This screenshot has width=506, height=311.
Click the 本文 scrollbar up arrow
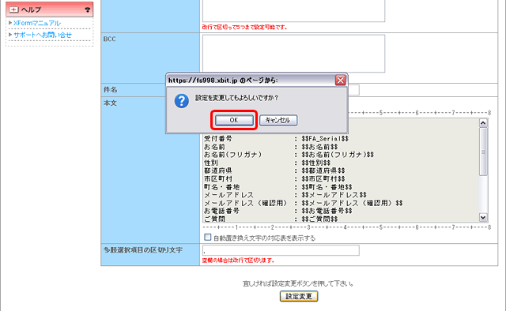pos(483,123)
